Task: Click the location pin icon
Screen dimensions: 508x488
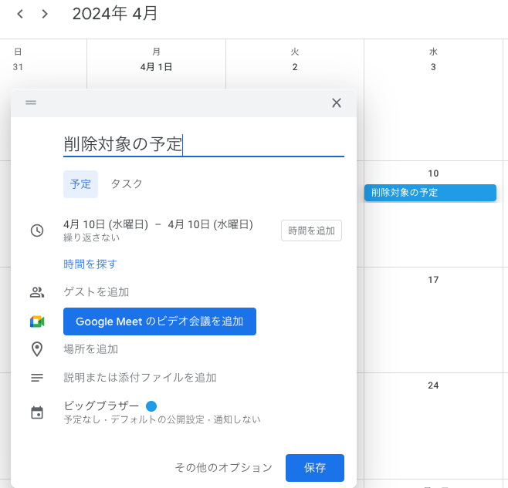Action: (37, 349)
